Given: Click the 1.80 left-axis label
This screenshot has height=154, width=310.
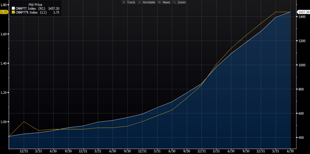Looking at the screenshot, I should click(x=4, y=5).
